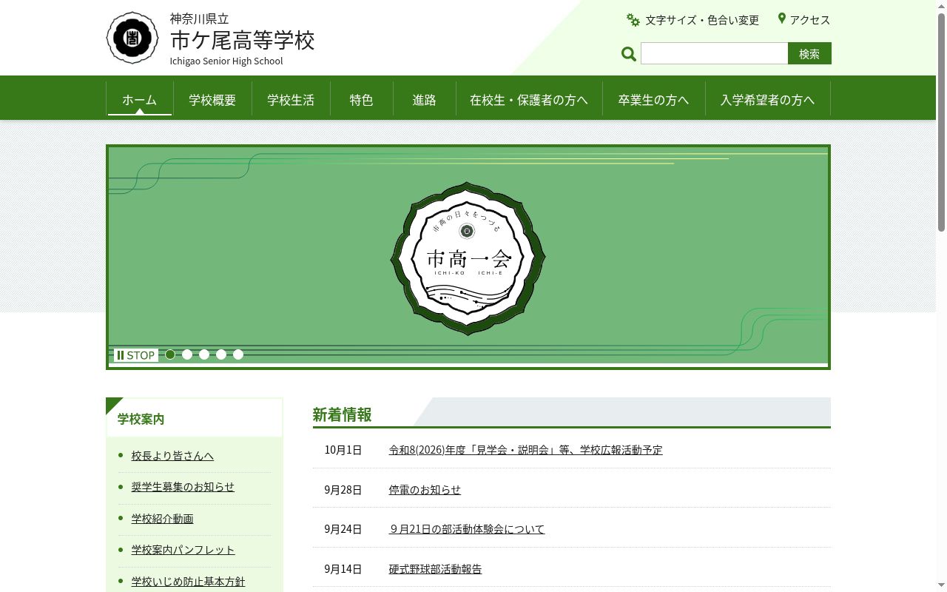The height and width of the screenshot is (592, 947).
Task: Open the 学校概要 menu
Action: click(x=212, y=99)
